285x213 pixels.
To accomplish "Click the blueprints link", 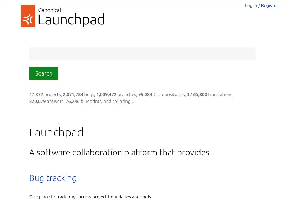I will tap(91, 101).
